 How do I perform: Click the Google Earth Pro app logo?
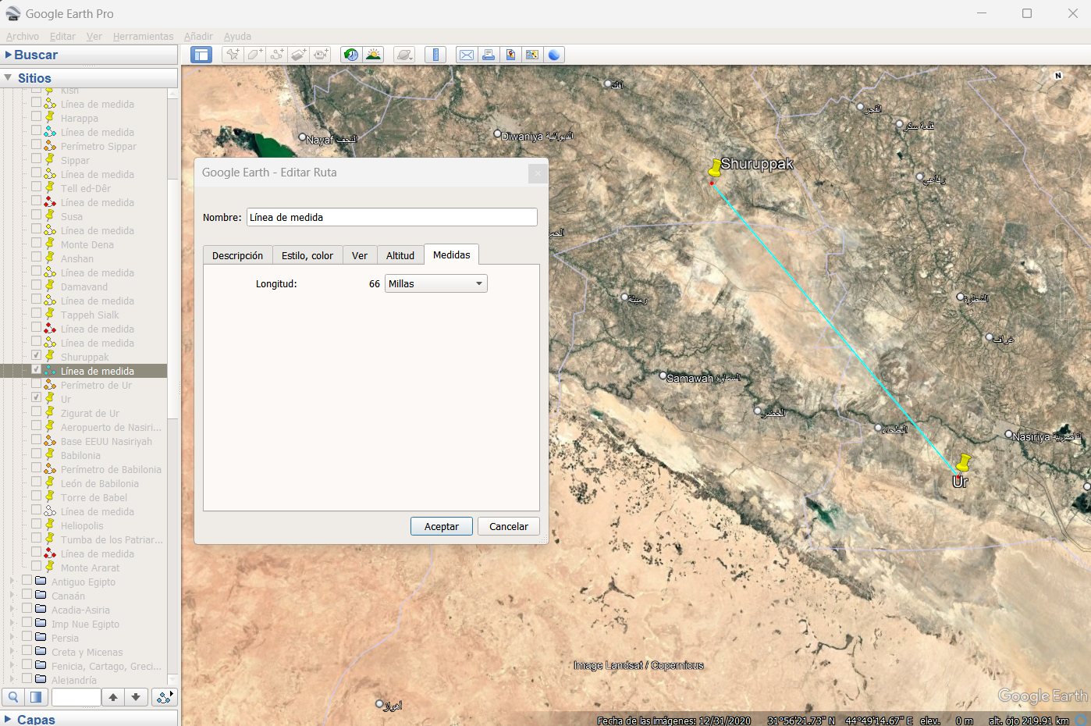pos(12,13)
